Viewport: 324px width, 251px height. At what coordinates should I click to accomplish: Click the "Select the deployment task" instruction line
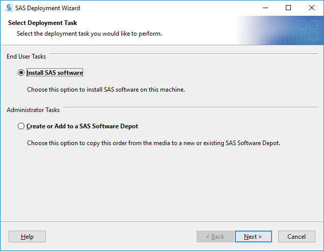pyautogui.click(x=89, y=34)
